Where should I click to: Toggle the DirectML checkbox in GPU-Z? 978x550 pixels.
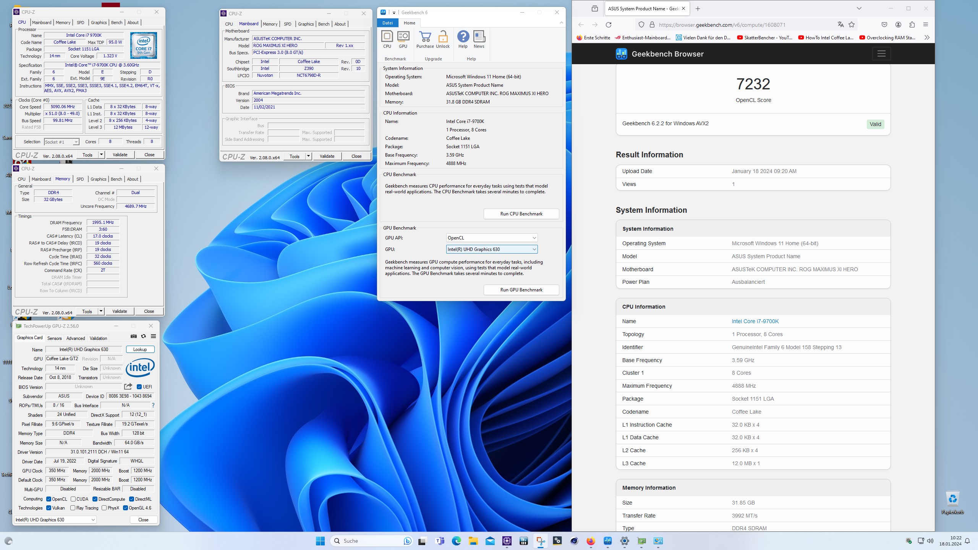131,499
